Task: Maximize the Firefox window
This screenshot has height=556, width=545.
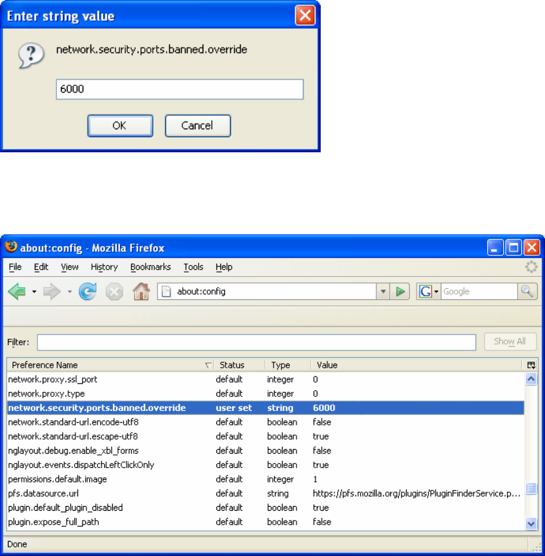Action: click(x=513, y=247)
